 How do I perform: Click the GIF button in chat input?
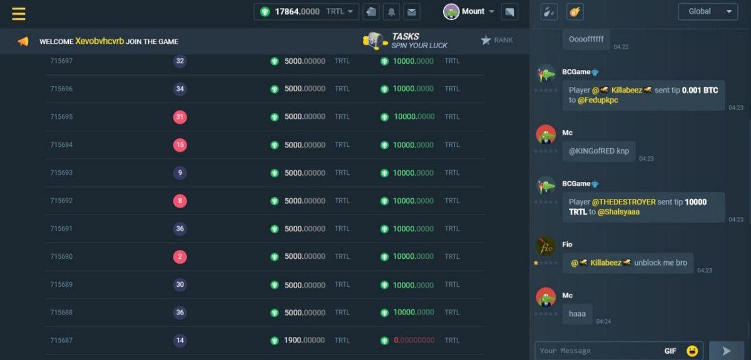[670, 351]
